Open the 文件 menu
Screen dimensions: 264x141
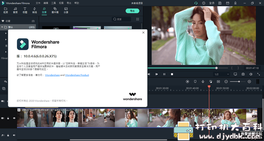(x=38, y=3)
